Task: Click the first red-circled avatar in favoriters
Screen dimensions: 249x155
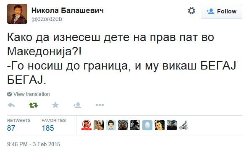Action: click(x=86, y=125)
